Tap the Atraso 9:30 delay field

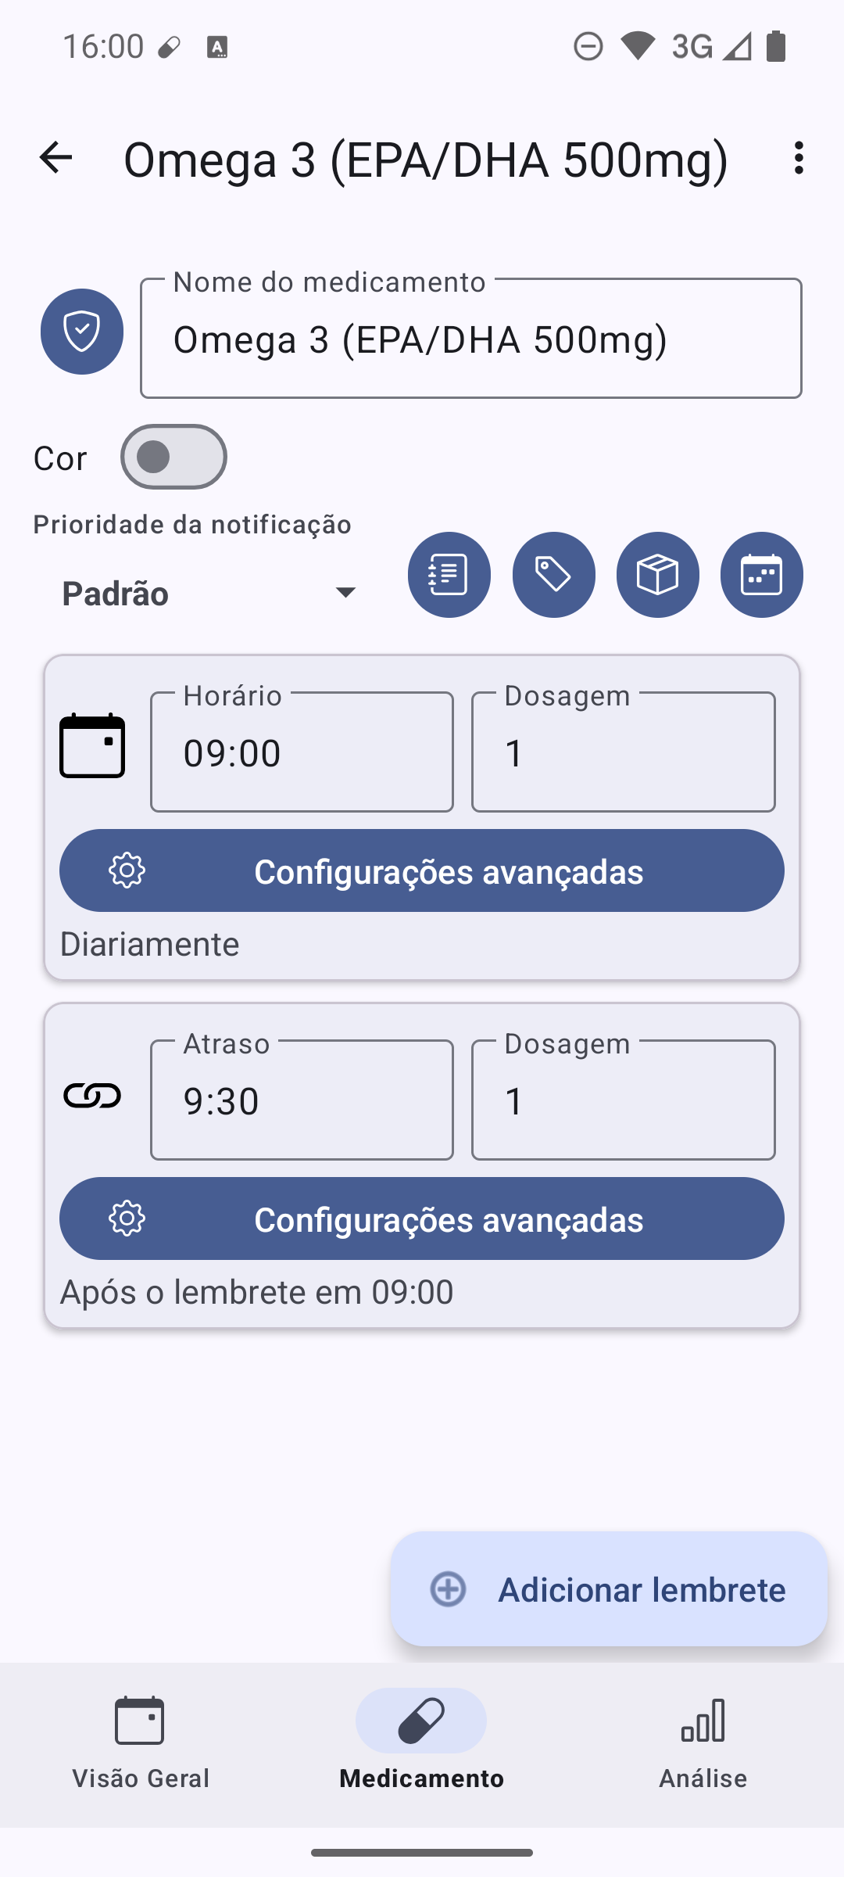click(302, 1100)
